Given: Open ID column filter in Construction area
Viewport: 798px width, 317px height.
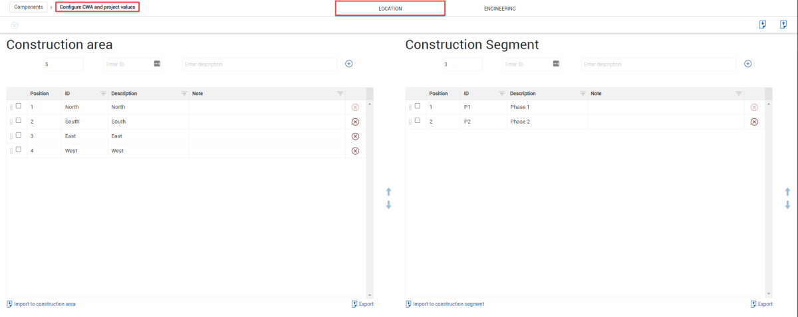Looking at the screenshot, I should tap(103, 94).
